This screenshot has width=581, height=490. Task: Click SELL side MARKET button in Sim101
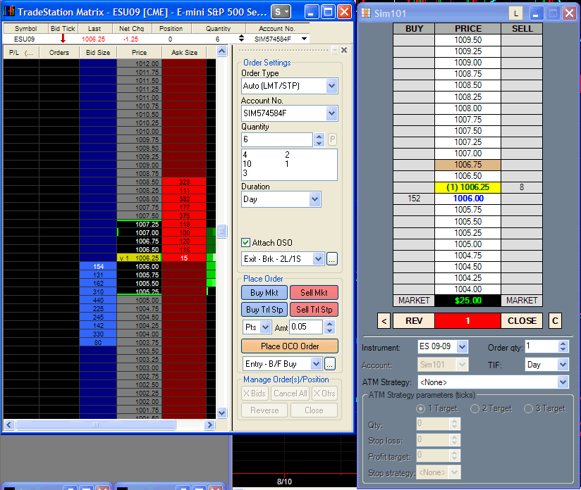coord(522,301)
